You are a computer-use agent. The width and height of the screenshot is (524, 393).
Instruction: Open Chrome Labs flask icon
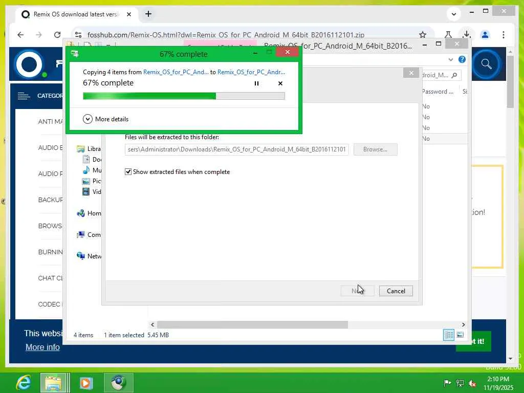pyautogui.click(x=448, y=35)
